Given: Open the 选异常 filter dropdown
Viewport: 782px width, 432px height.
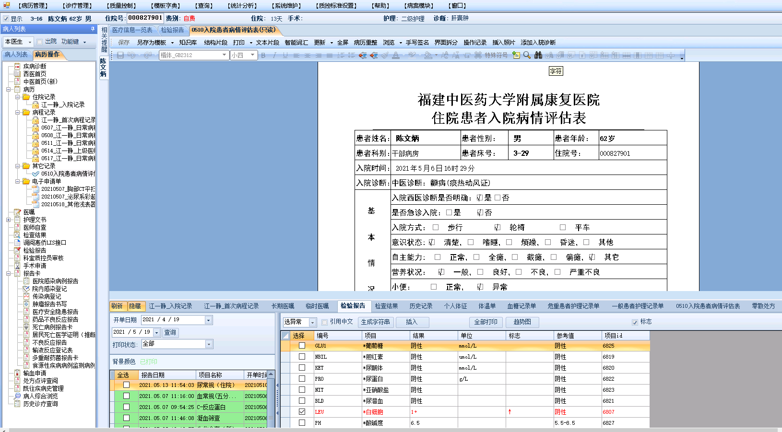Looking at the screenshot, I should [312, 322].
